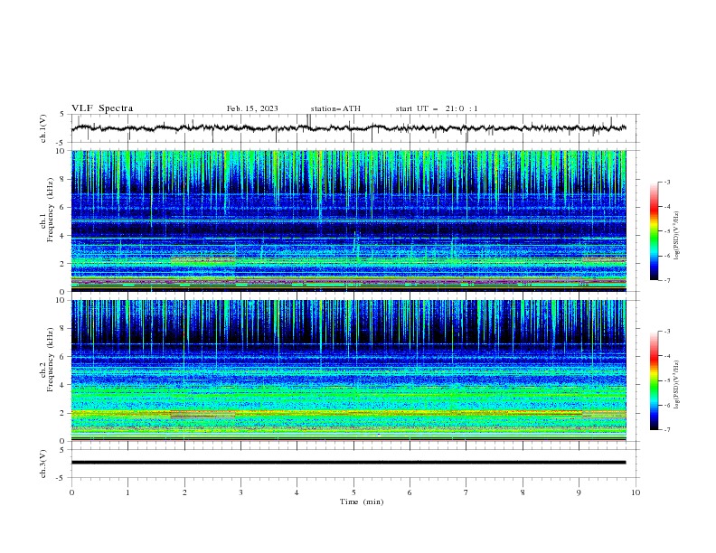The height and width of the screenshot is (553, 716).
Task: Click the "ch.3(V)" waveform axis label
Action: [43, 464]
